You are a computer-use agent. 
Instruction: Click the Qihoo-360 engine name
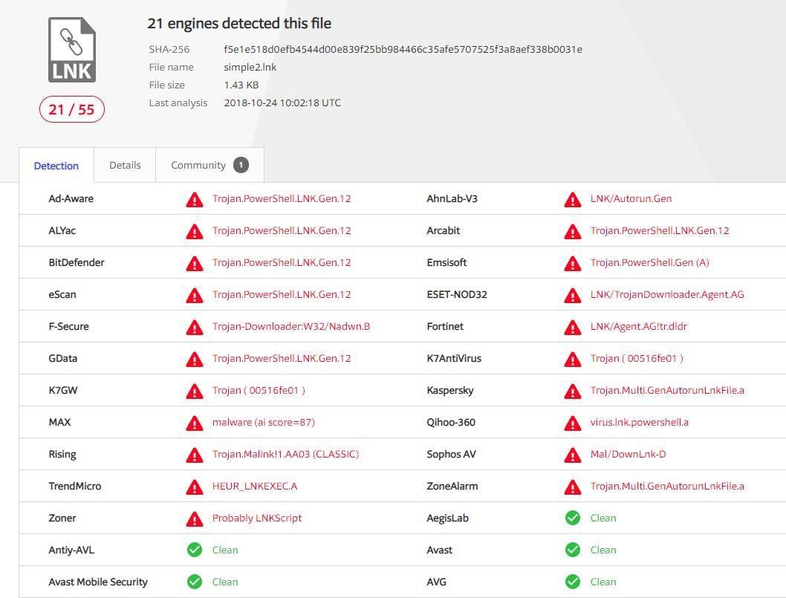coord(451,422)
